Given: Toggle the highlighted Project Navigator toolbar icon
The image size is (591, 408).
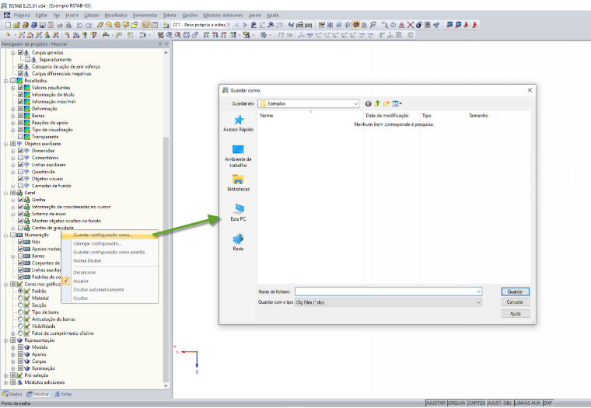Looking at the screenshot, I should tap(146, 25).
